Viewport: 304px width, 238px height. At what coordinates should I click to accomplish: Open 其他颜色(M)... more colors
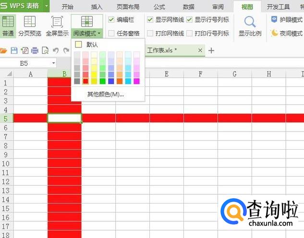105,95
